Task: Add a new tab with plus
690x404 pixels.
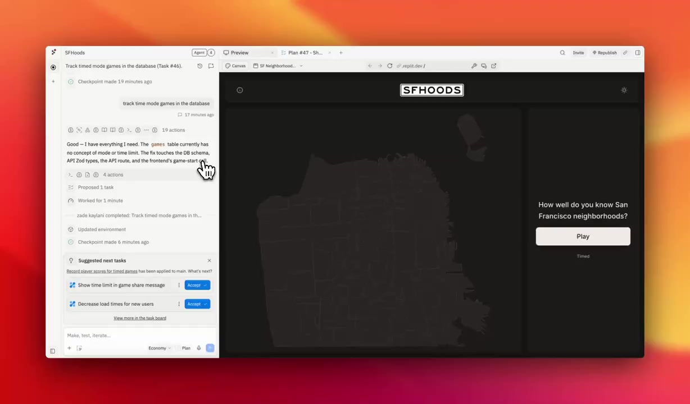Action: pyautogui.click(x=341, y=53)
